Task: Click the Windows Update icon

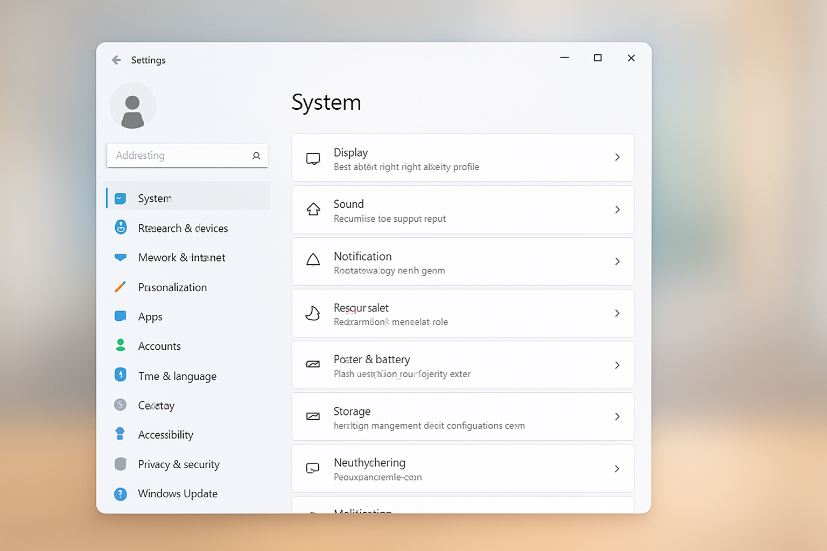Action: pyautogui.click(x=121, y=494)
